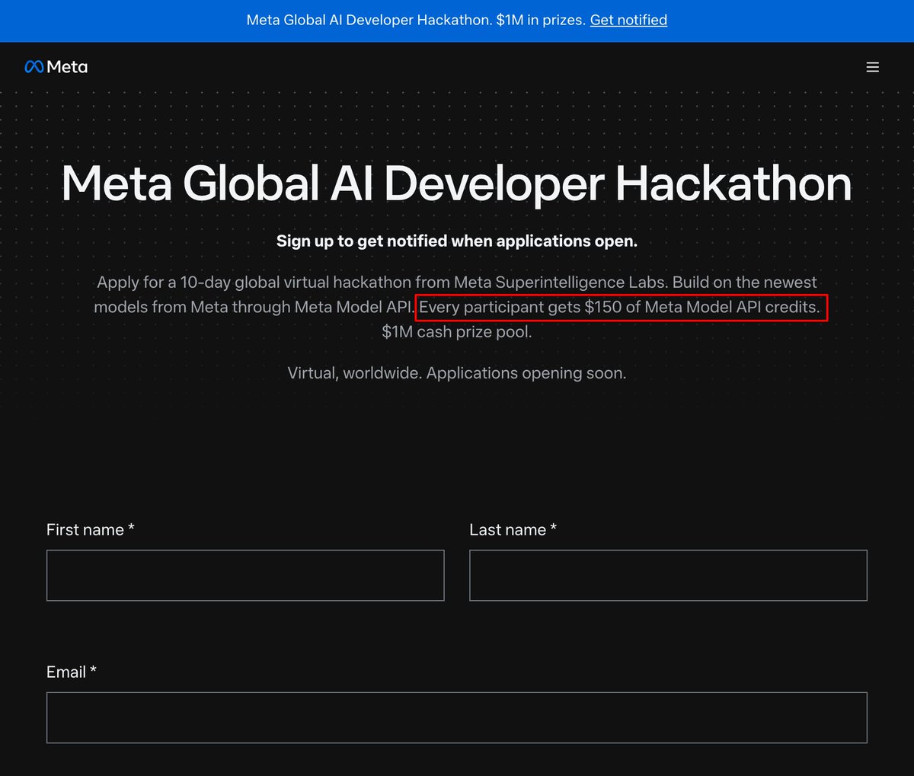The width and height of the screenshot is (914, 776).
Task: Click the Meta logo
Action: [x=56, y=67]
